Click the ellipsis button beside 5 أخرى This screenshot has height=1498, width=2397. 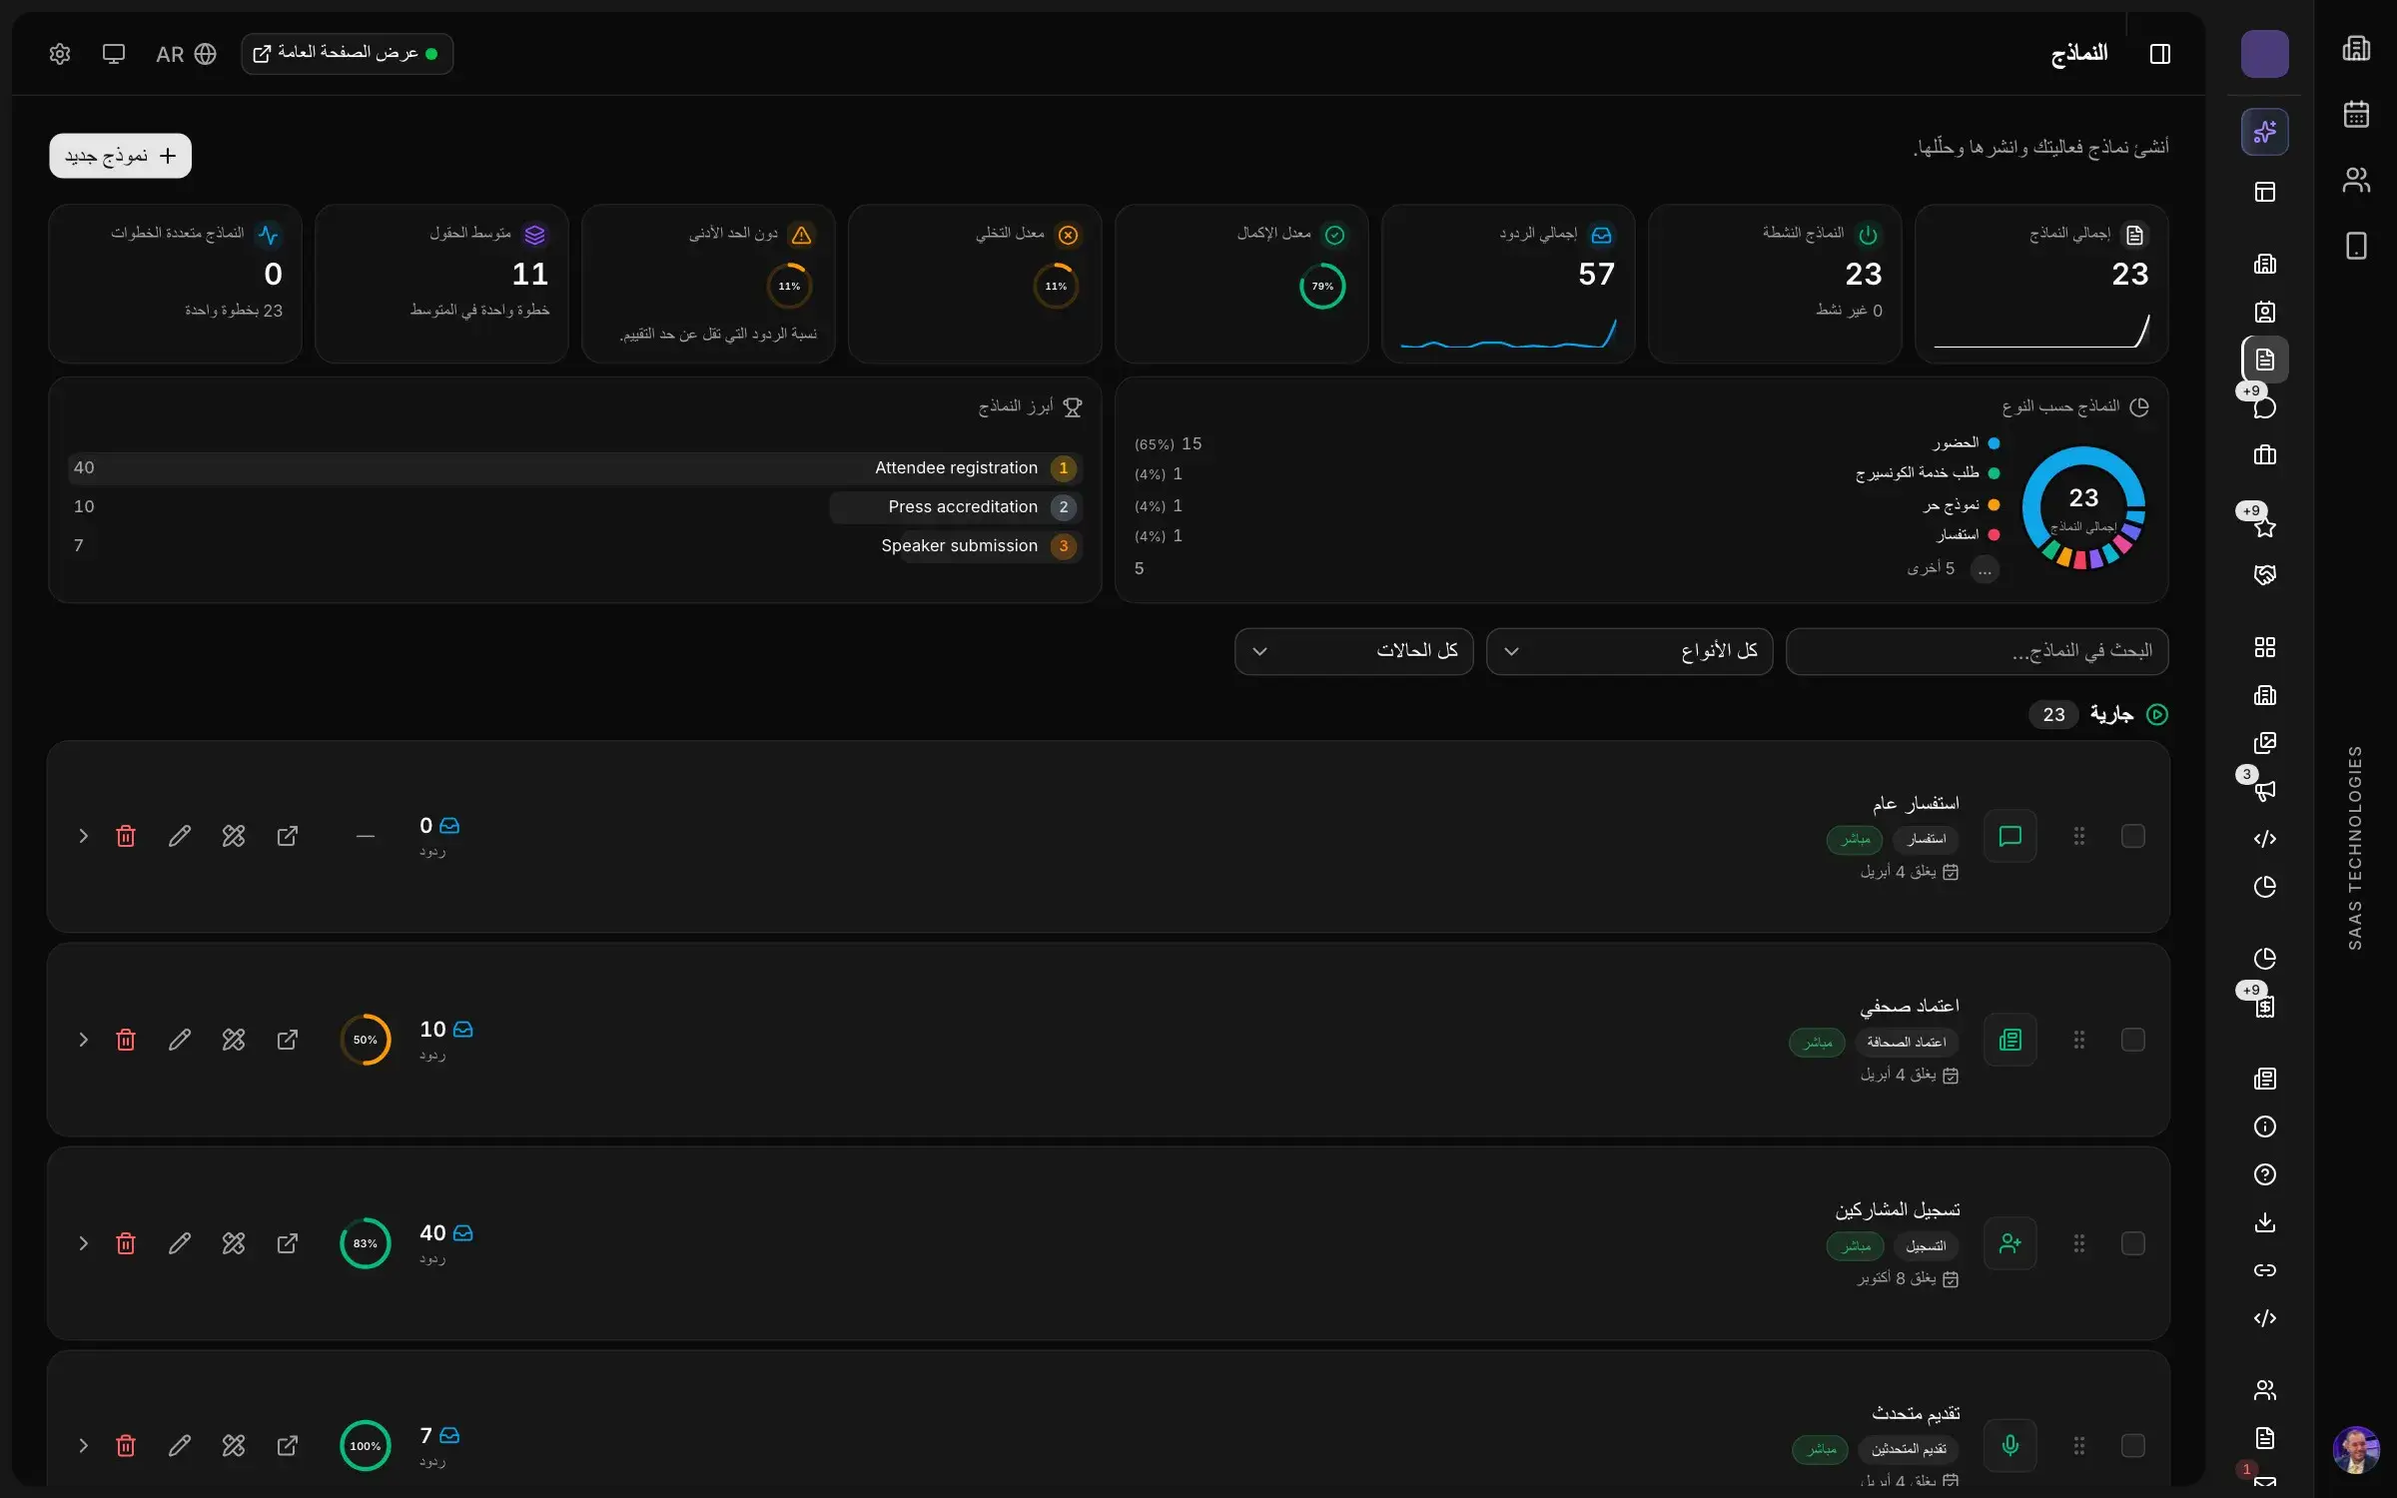(1985, 569)
